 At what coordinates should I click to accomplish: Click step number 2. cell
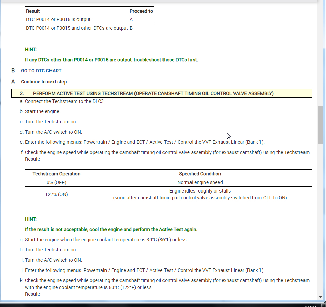point(22,93)
